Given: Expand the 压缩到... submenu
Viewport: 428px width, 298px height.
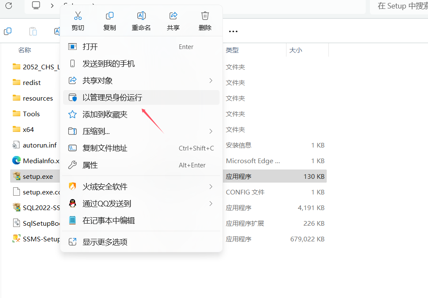Looking at the screenshot, I should point(211,131).
